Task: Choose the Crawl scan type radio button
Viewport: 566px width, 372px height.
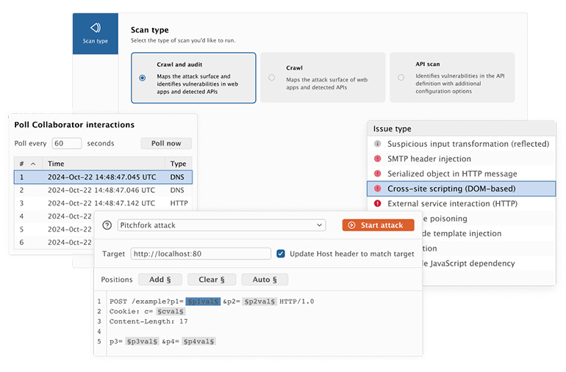Action: point(272,77)
